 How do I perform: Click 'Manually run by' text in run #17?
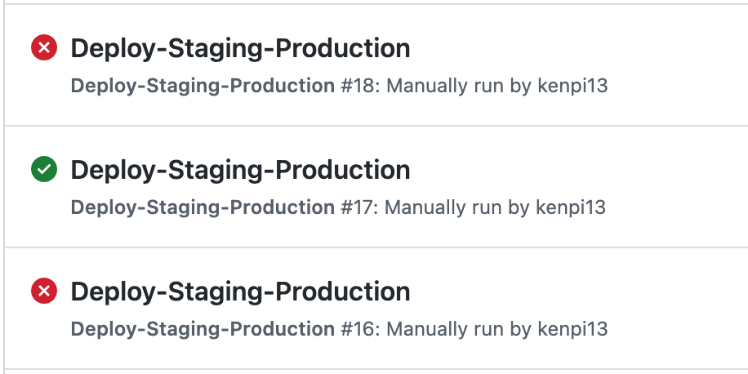457,208
